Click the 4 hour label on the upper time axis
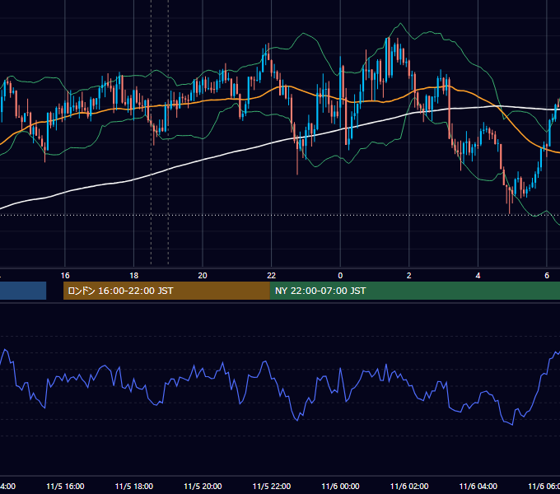The width and height of the screenshot is (560, 494). 478,276
